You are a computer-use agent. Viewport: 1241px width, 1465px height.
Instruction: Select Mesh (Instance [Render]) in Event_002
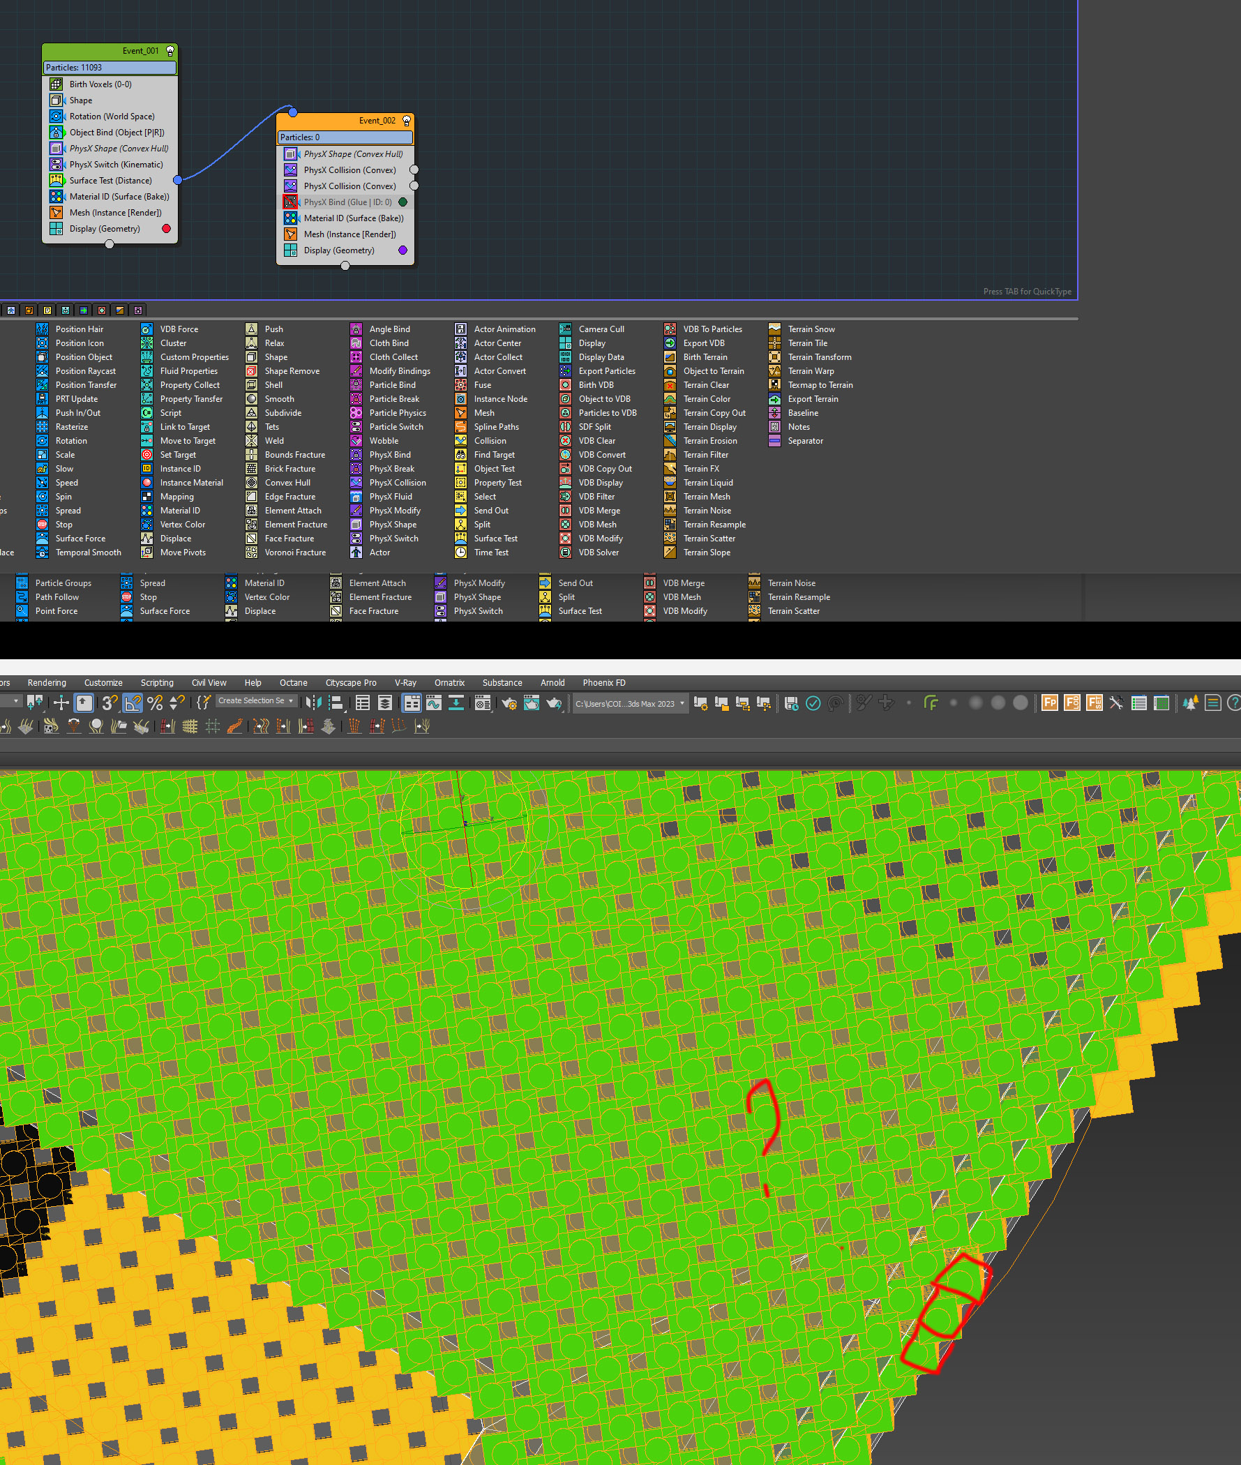[x=349, y=234]
